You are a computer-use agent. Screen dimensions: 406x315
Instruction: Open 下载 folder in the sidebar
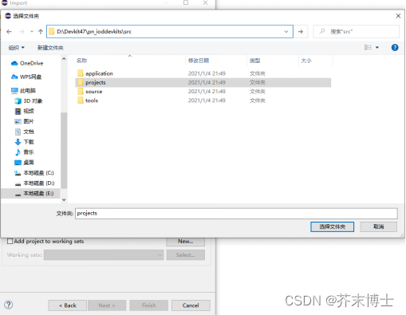pyautogui.click(x=25, y=142)
